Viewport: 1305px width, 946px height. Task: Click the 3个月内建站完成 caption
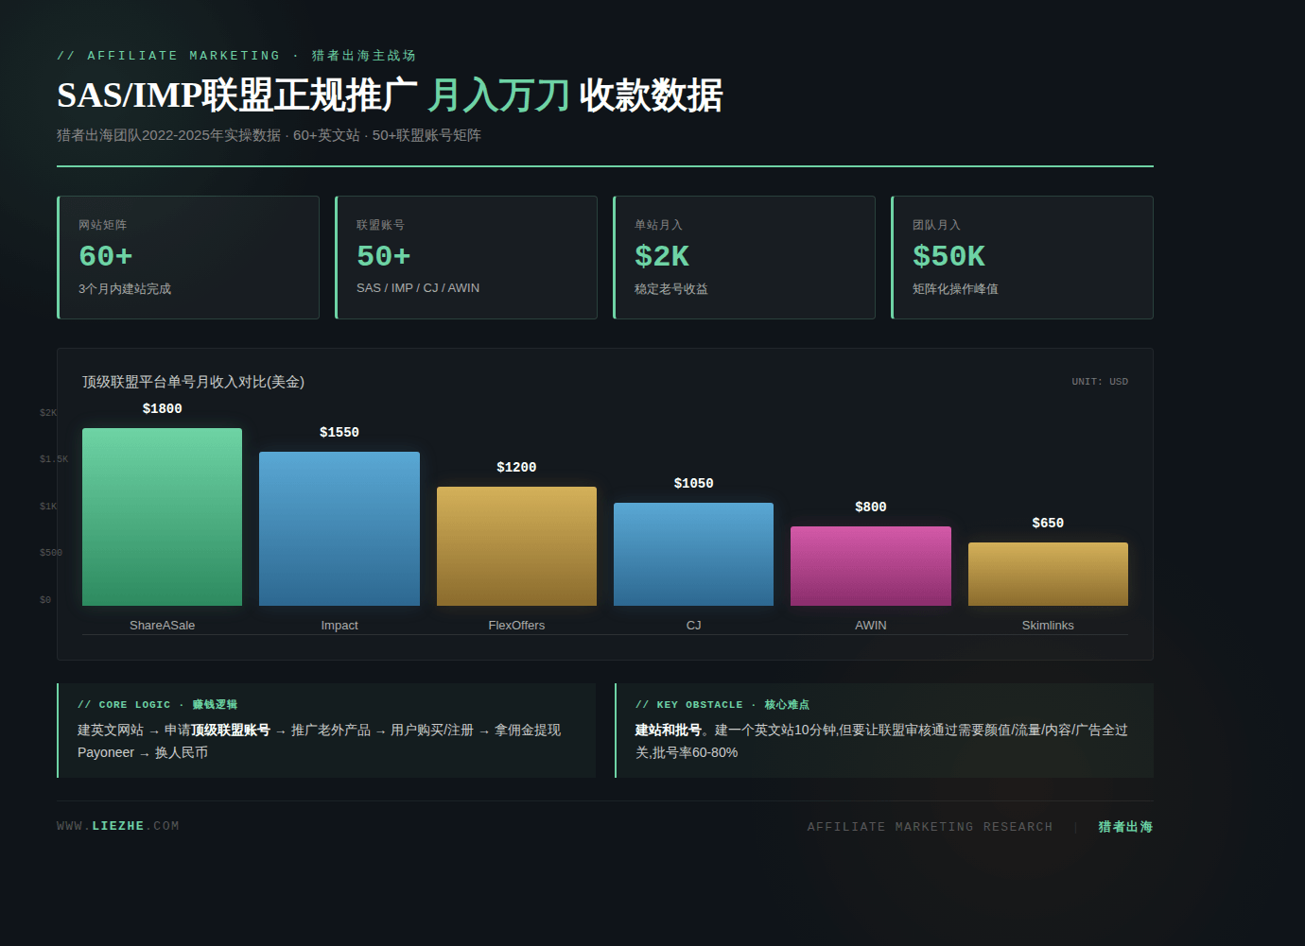point(125,289)
